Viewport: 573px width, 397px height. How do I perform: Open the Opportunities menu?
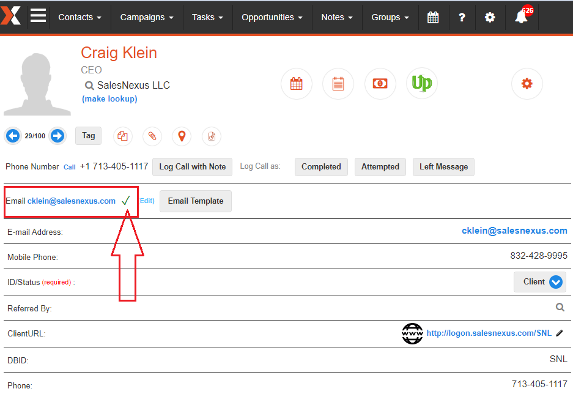272,17
